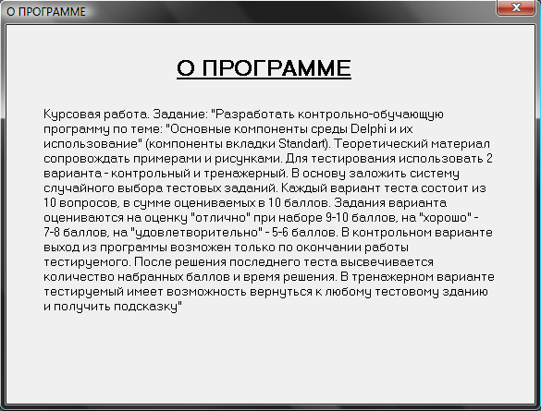541x411 pixels.
Task: Click the line starting "программу по теме:"
Action: point(228,129)
